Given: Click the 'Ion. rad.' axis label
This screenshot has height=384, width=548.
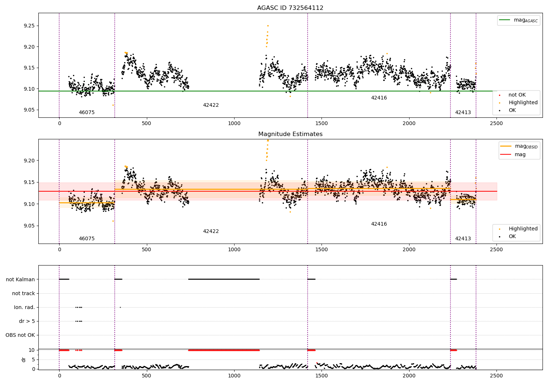Looking at the screenshot, I should point(24,308).
